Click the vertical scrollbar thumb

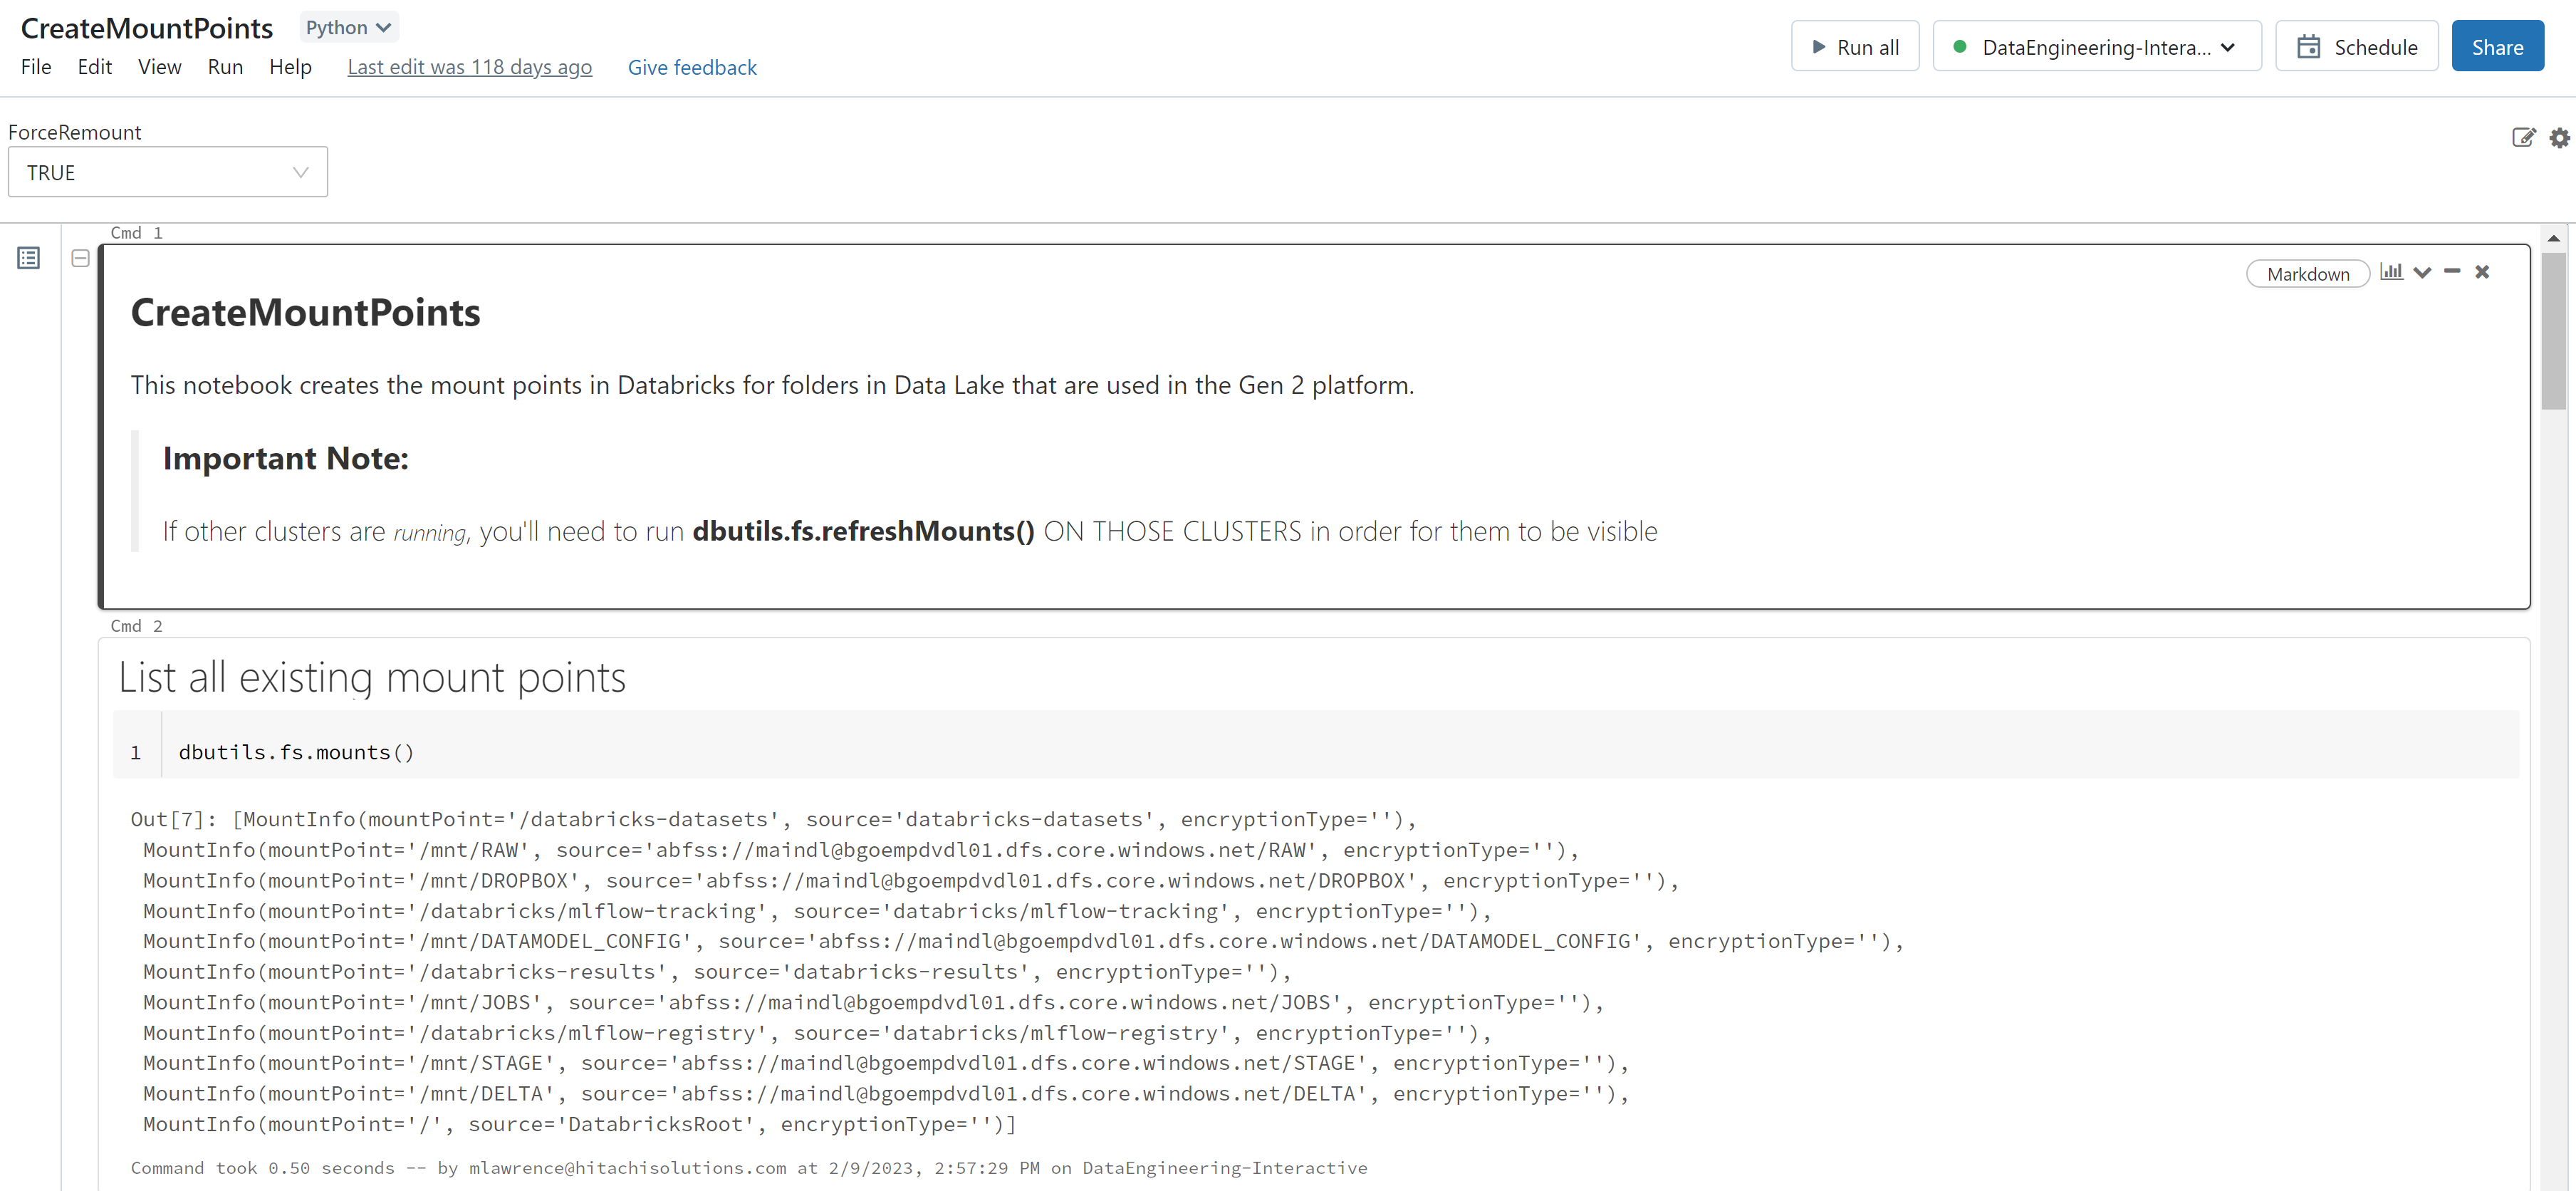click(2553, 331)
